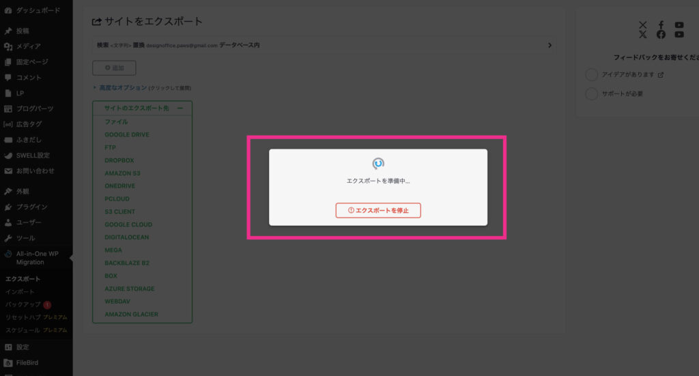Viewport: 699px width, 376px height.
Task: Click the 広告タグ [ad] icon
Action: pos(8,124)
